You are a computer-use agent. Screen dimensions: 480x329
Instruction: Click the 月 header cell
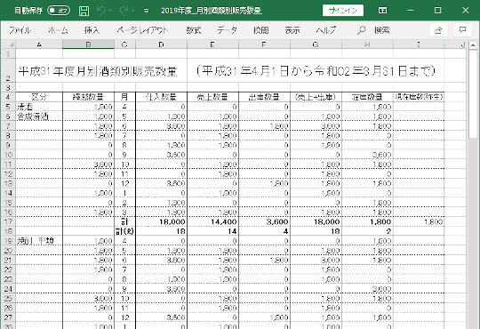coord(125,97)
